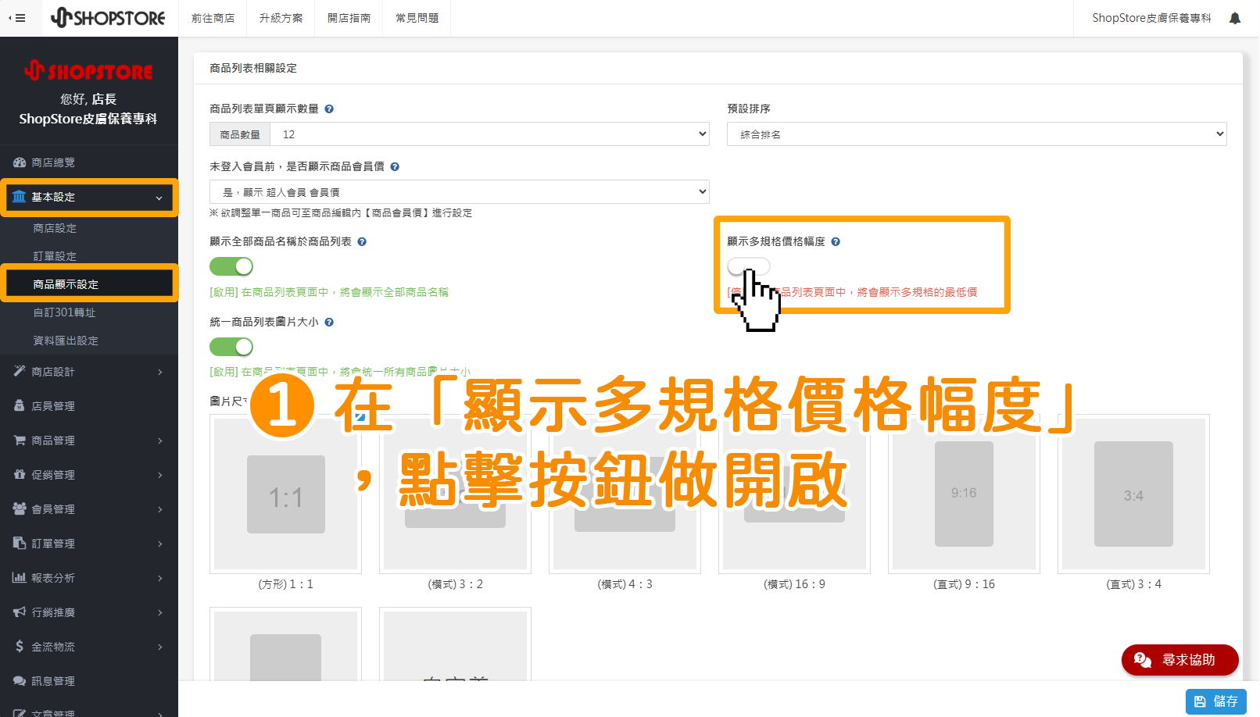
Task: Open 報表分析 chart icon
Action: (x=19, y=577)
